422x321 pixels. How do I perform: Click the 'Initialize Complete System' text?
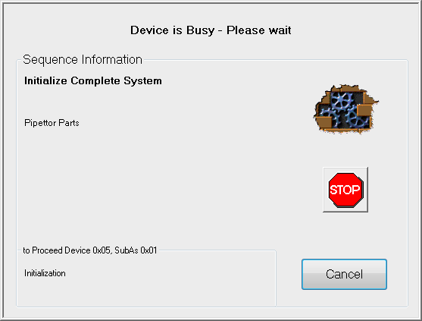click(x=93, y=81)
